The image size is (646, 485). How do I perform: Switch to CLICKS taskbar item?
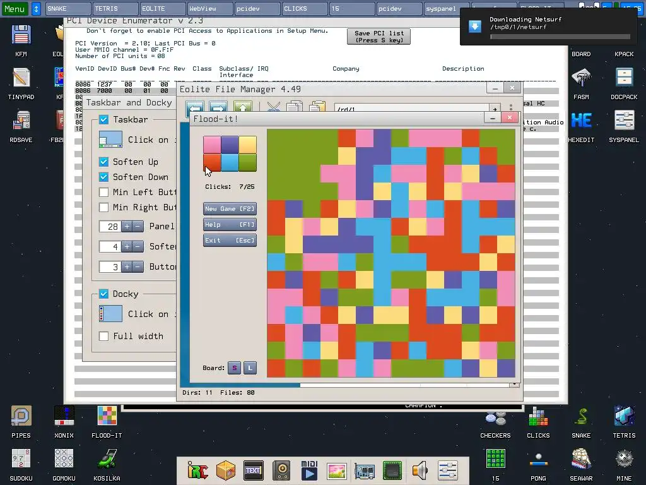[305, 9]
